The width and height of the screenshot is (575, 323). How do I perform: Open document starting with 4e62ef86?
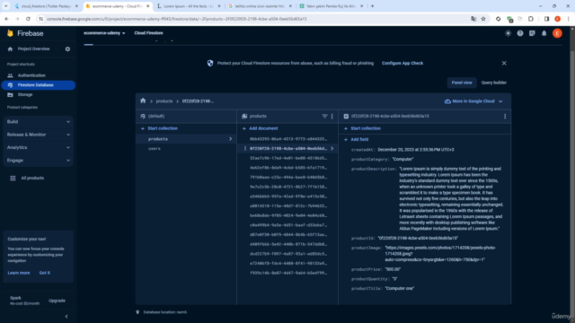(x=287, y=168)
